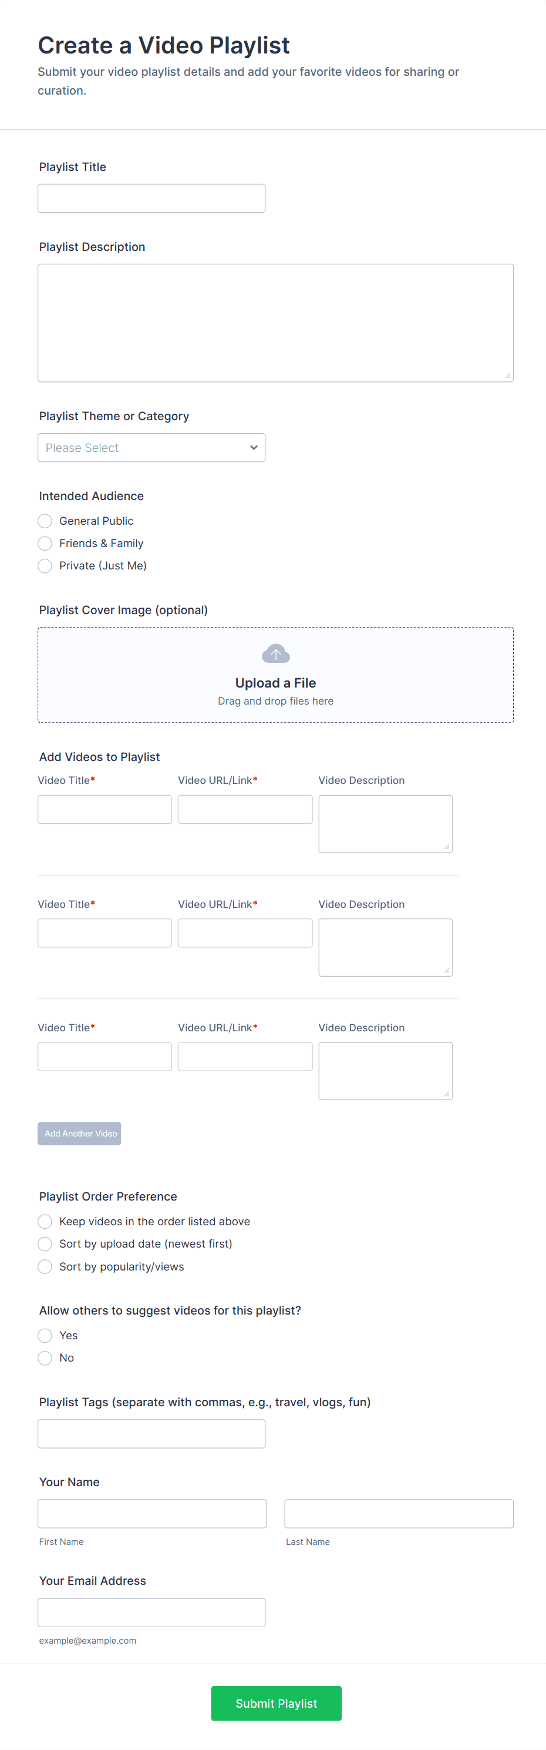Select the General Public audience option
The height and width of the screenshot is (1750, 546).
45,521
